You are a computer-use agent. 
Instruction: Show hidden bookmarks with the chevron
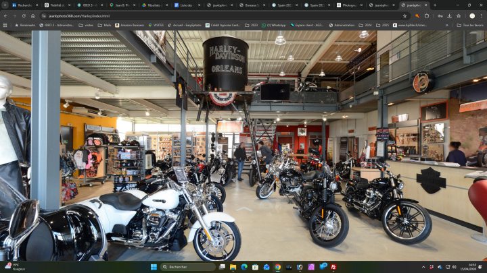[x=446, y=25]
